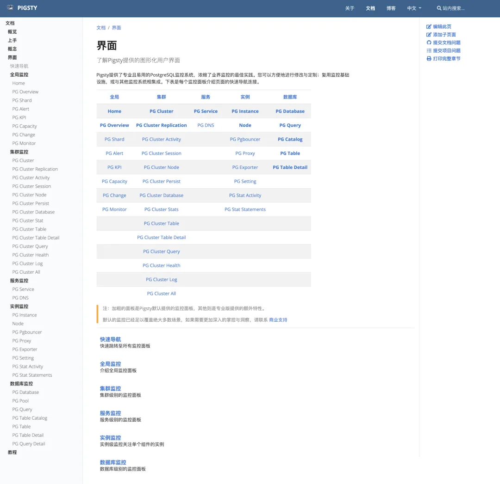
Task: Select PG Overview in the sidebar
Action: [25, 92]
